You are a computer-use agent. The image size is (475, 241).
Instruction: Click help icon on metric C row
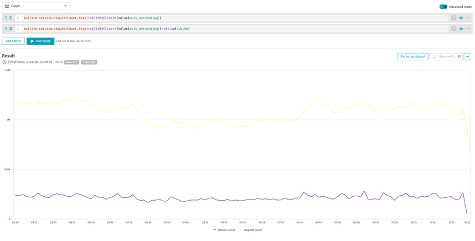pyautogui.click(x=453, y=18)
